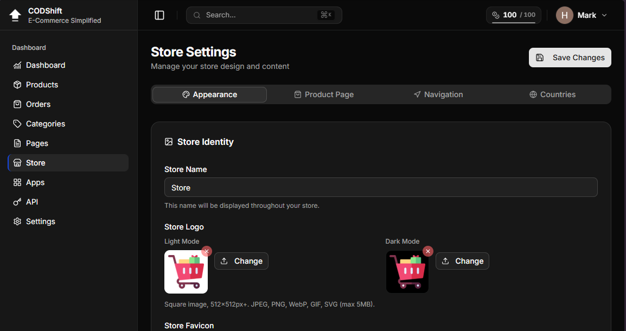Click inside the Store Name field
Screen dimensions: 626x331
381,187
